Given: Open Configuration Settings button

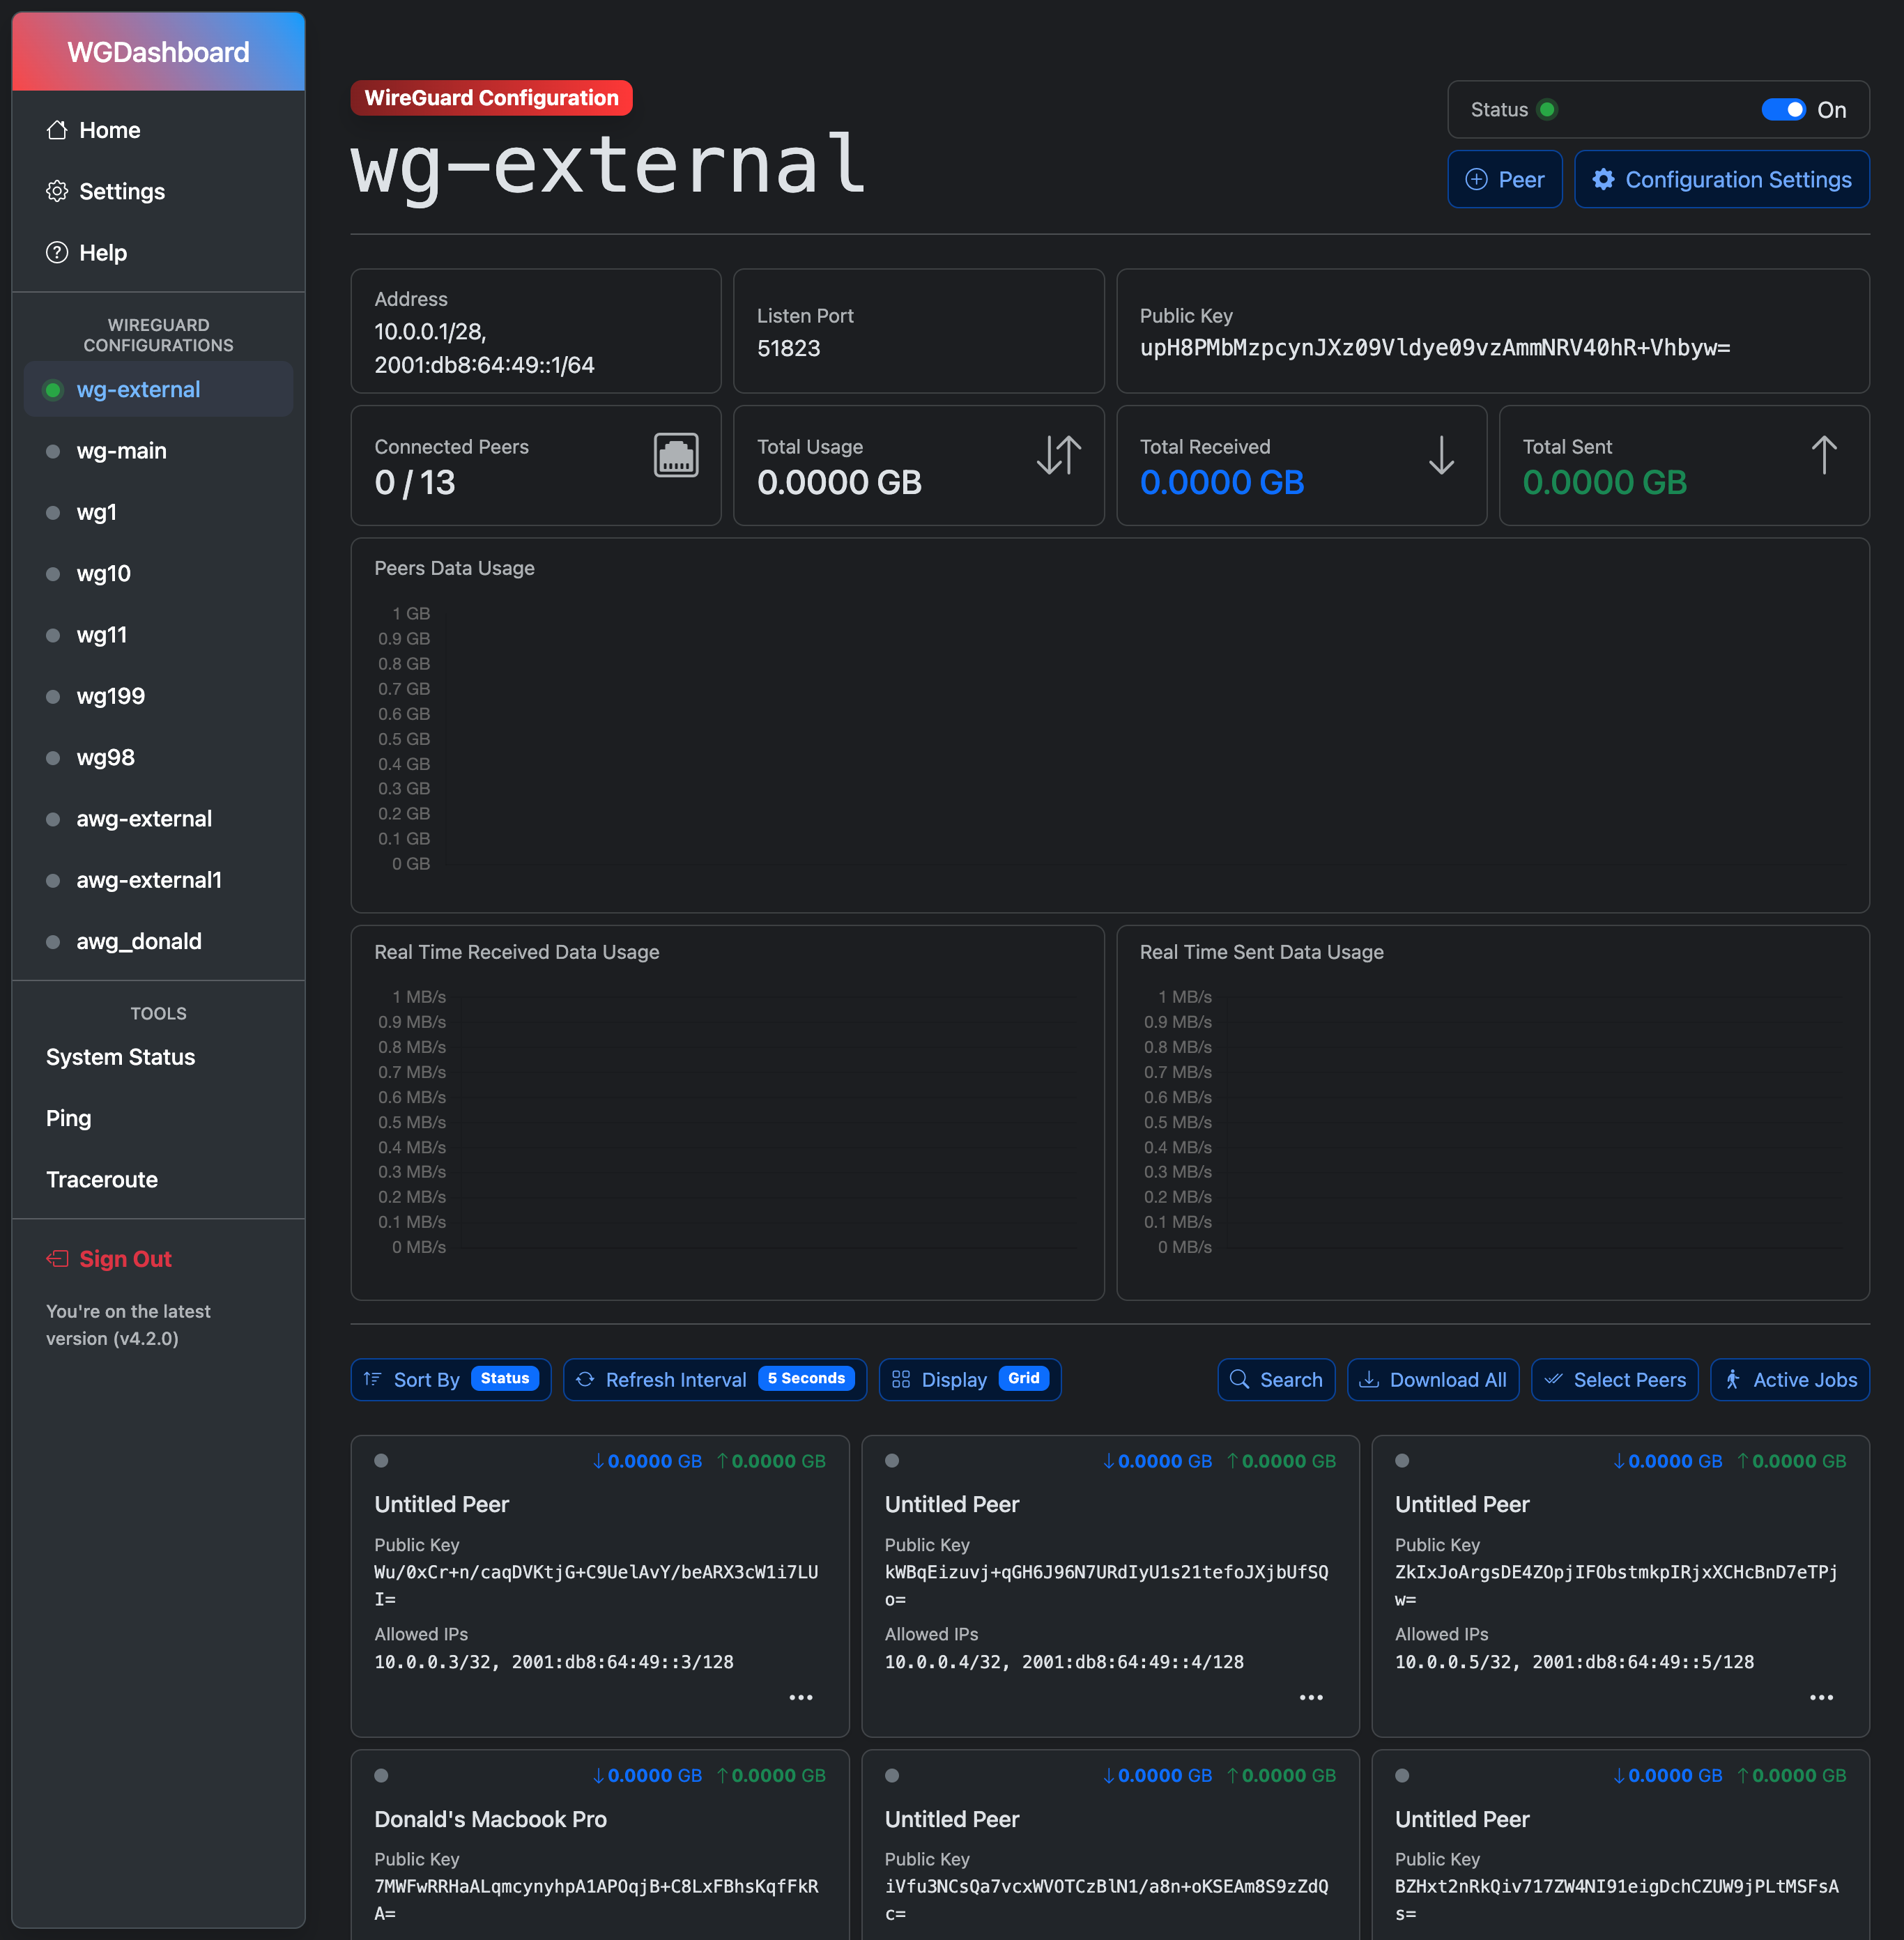Looking at the screenshot, I should pyautogui.click(x=1721, y=180).
